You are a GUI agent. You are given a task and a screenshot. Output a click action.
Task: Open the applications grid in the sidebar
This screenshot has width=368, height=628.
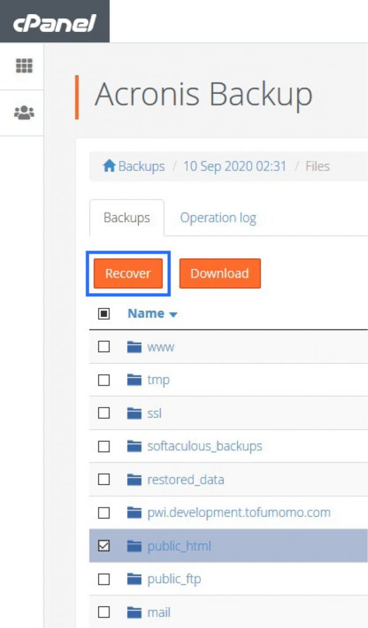coord(23,65)
